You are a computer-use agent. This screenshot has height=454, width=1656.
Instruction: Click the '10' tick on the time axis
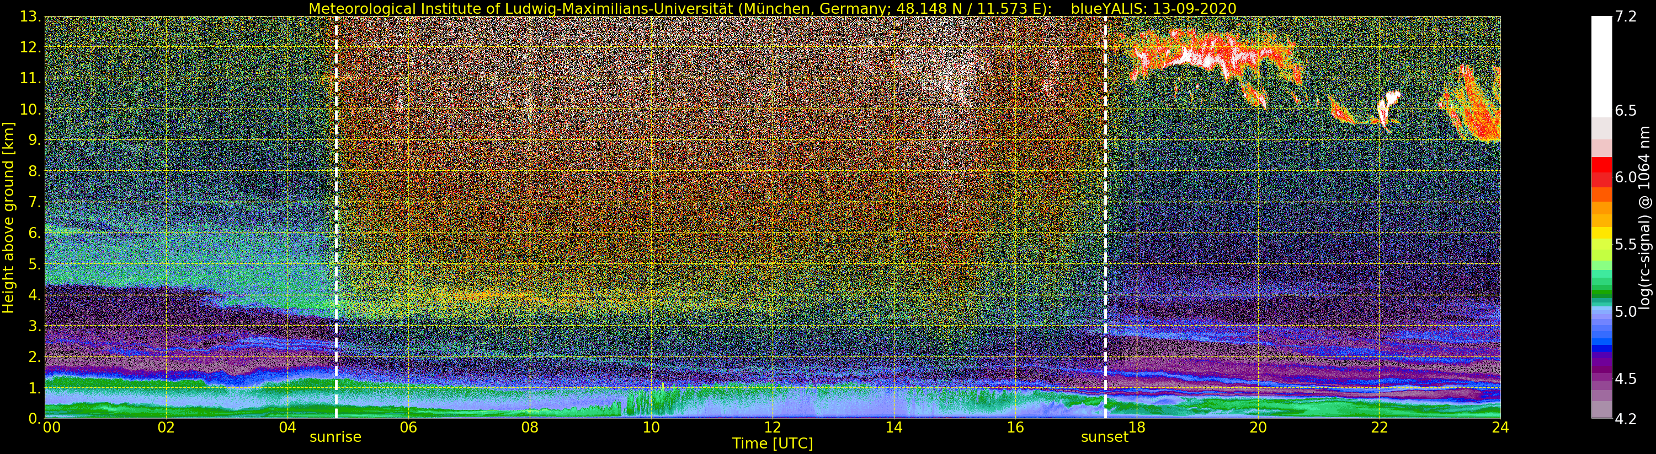[651, 427]
